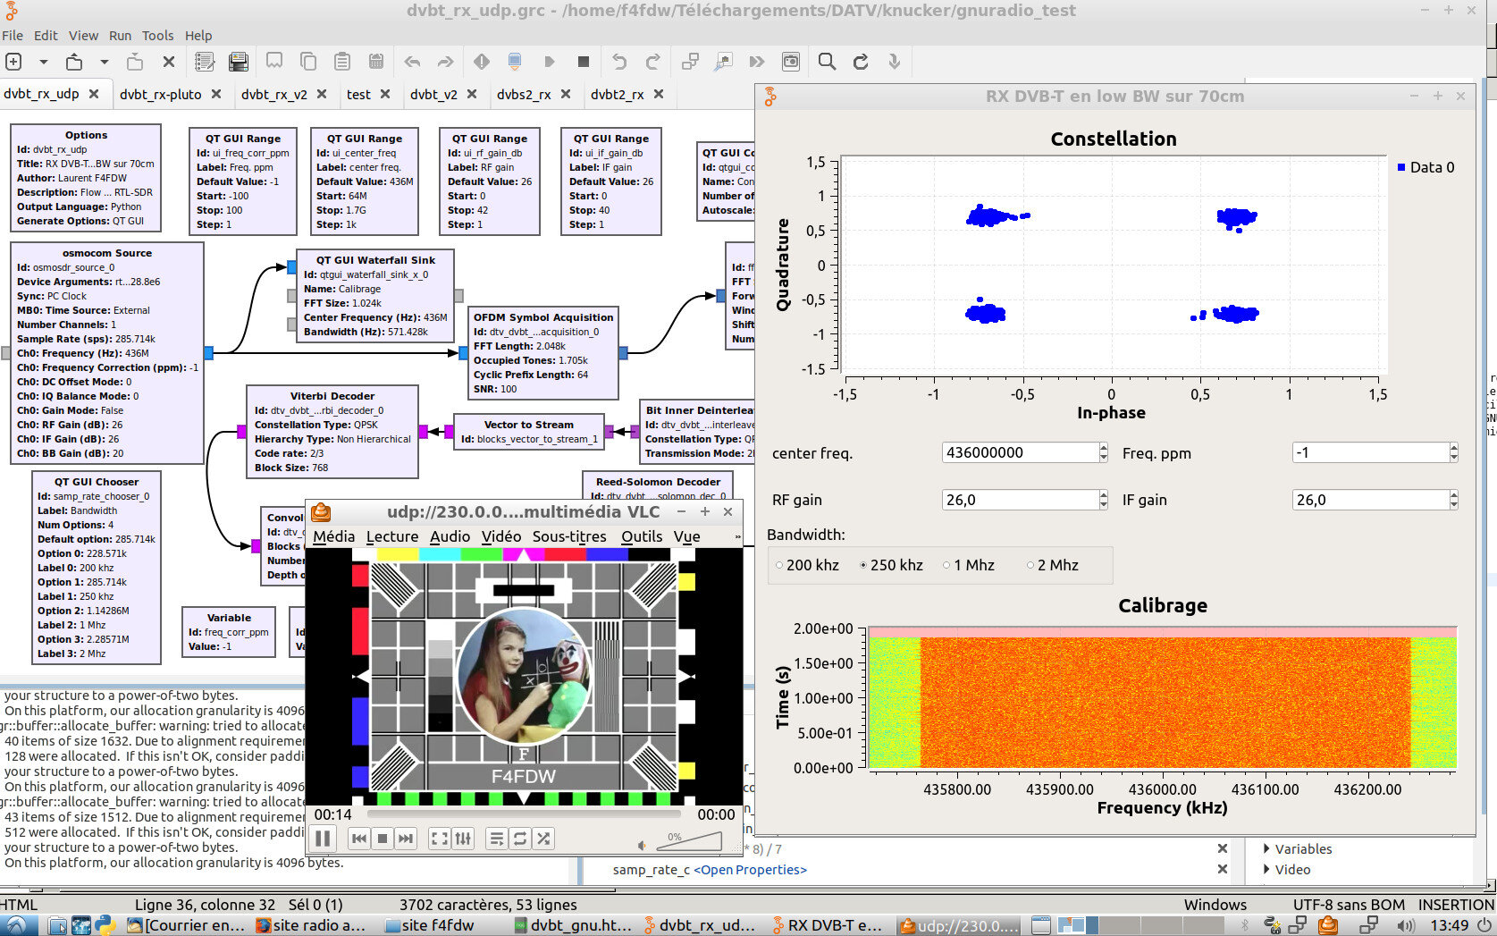The height and width of the screenshot is (936, 1497).
Task: Mute VLC audio via speaker icon
Action: coord(642,845)
